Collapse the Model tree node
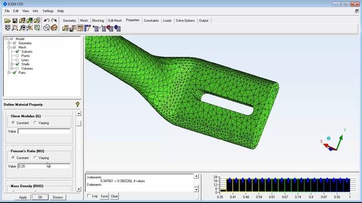 point(6,39)
